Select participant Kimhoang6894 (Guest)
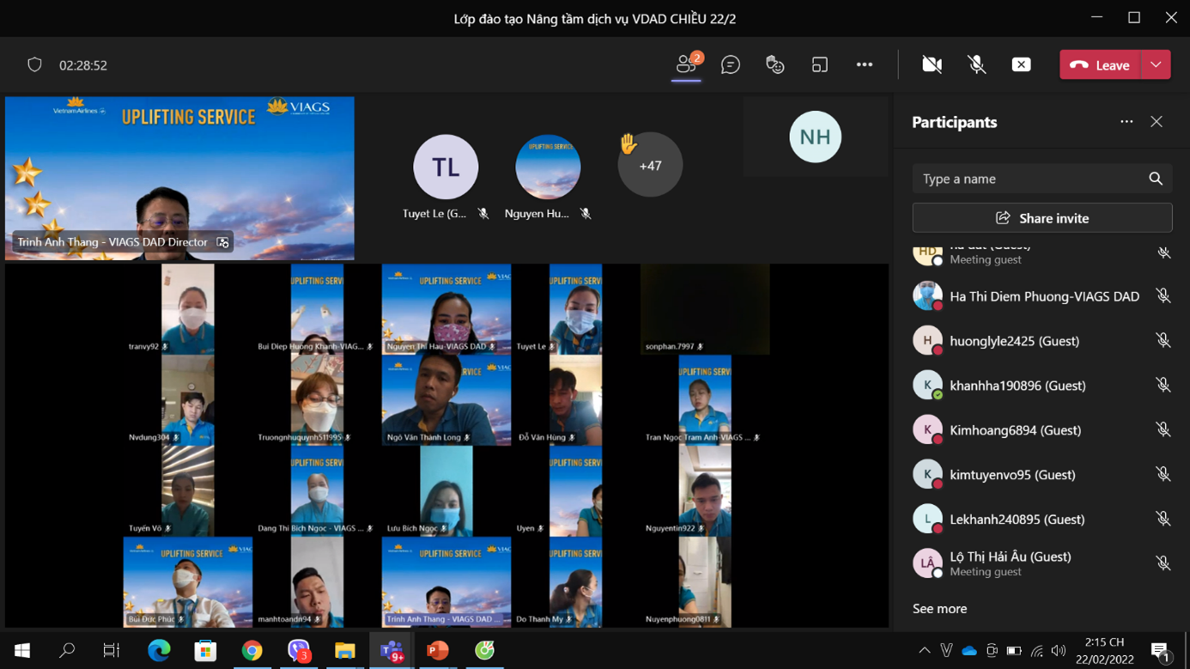1190x669 pixels. (x=1042, y=430)
